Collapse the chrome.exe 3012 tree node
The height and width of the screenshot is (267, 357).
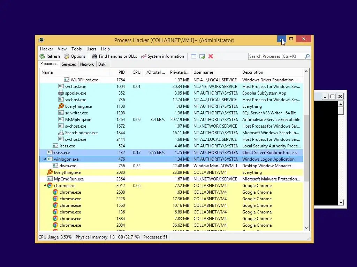(x=45, y=186)
